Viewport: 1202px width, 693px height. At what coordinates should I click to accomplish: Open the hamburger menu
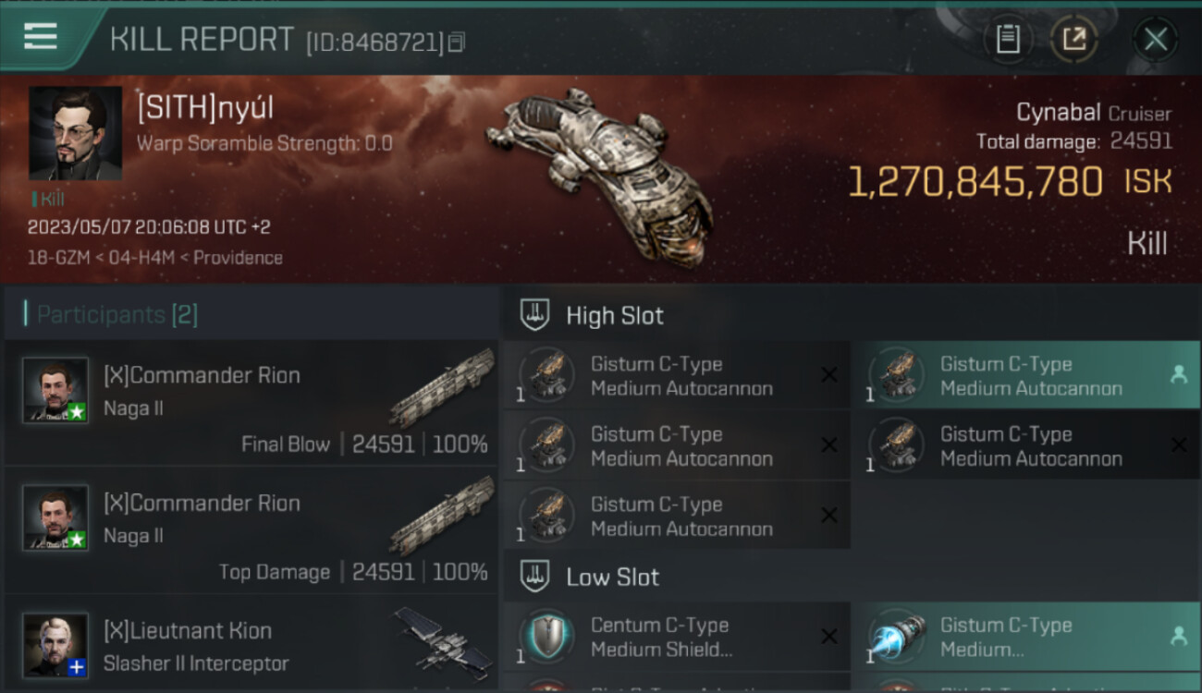coord(41,37)
